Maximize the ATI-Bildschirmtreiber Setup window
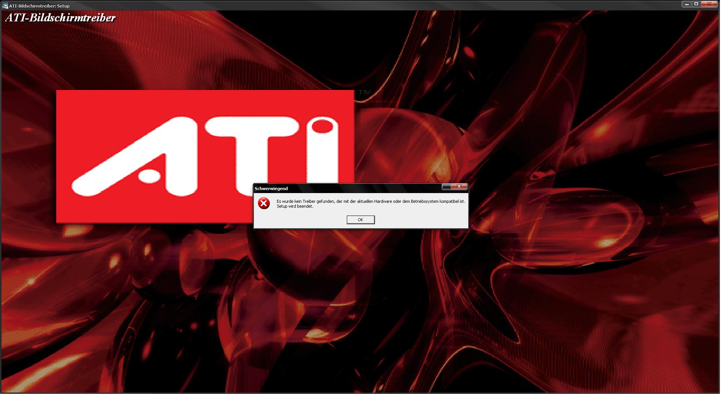 tap(696, 4)
